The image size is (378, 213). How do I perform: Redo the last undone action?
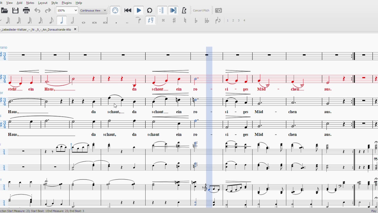[48, 11]
